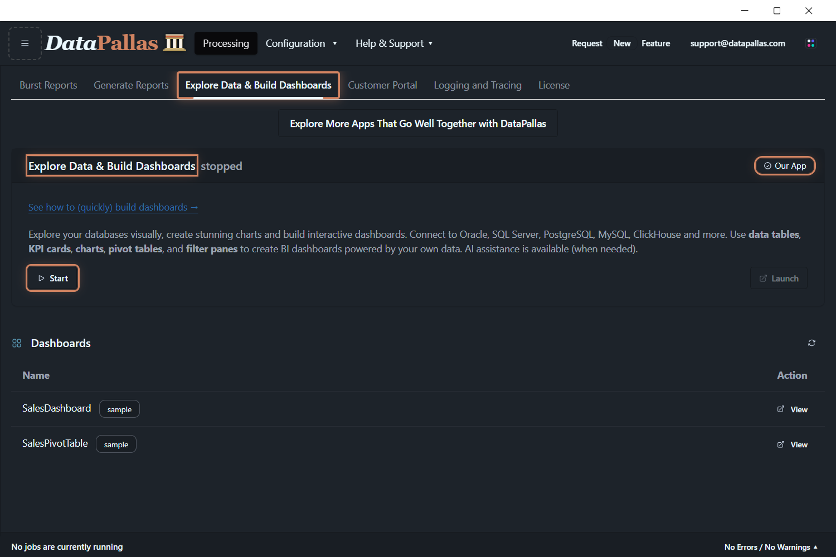Switch to the Generate Reports tab

(131, 85)
